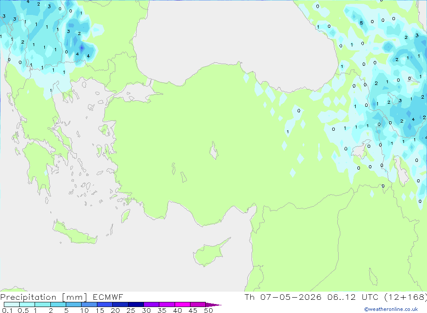Screen dimensions: 427x313
Task: Click the '5' precipitation value on the map
Action: point(361,23)
